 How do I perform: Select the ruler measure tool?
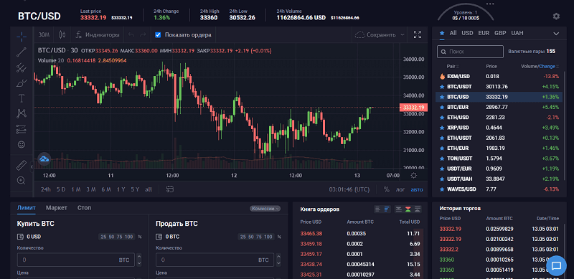[22, 165]
